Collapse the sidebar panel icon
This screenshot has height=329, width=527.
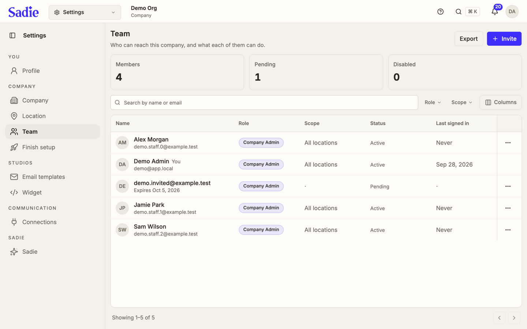coord(12,35)
